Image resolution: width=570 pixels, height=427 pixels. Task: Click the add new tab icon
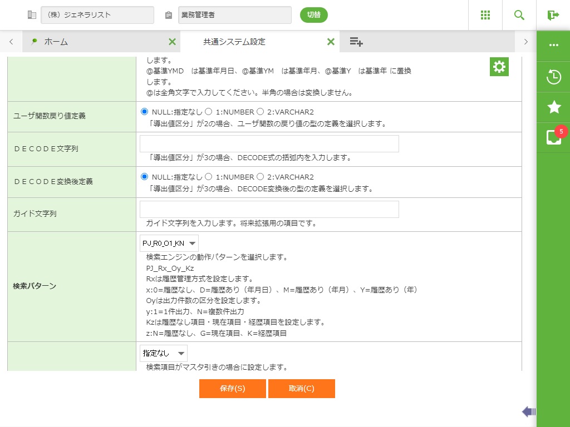[356, 42]
